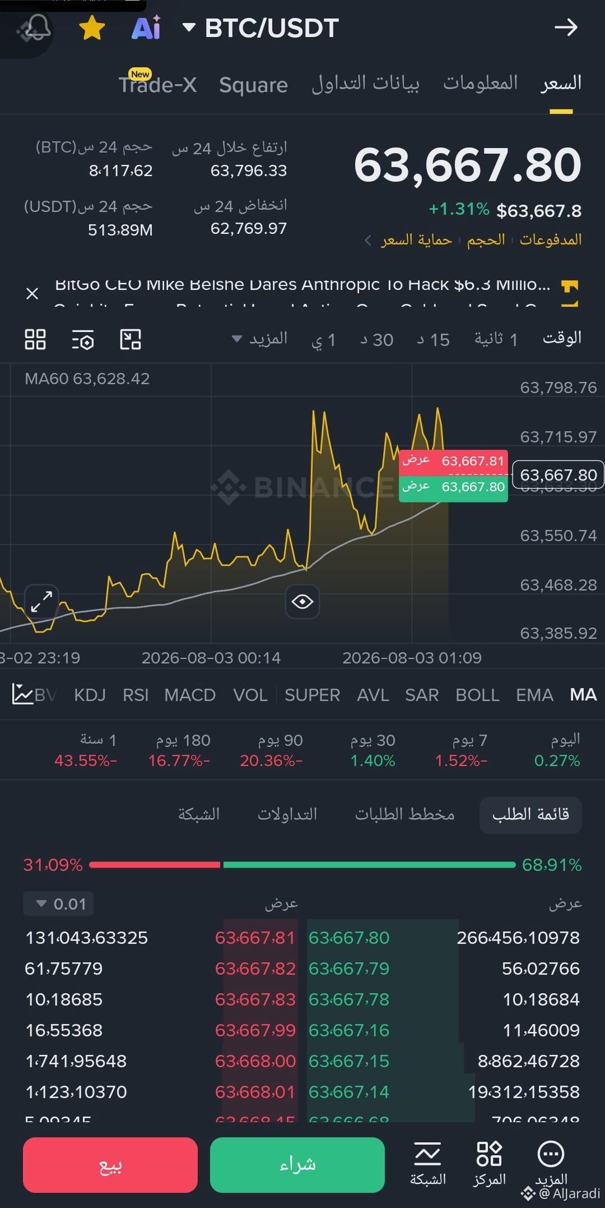Open the الحجم link
Screen dimensions: 605x1208
pos(486,239)
